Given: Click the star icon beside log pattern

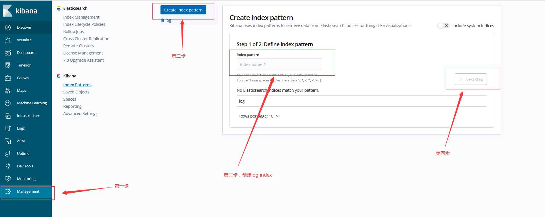Looking at the screenshot, I should coord(162,20).
